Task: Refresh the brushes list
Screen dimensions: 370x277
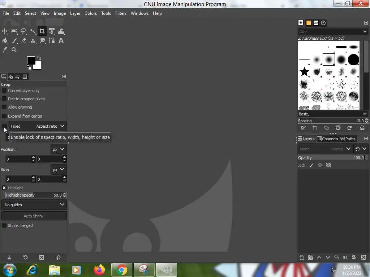Action: [x=349, y=128]
